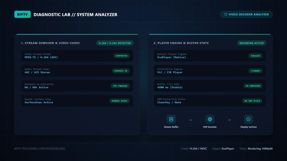
Task: Select the HW Decoder globe icon
Action: 210,119
